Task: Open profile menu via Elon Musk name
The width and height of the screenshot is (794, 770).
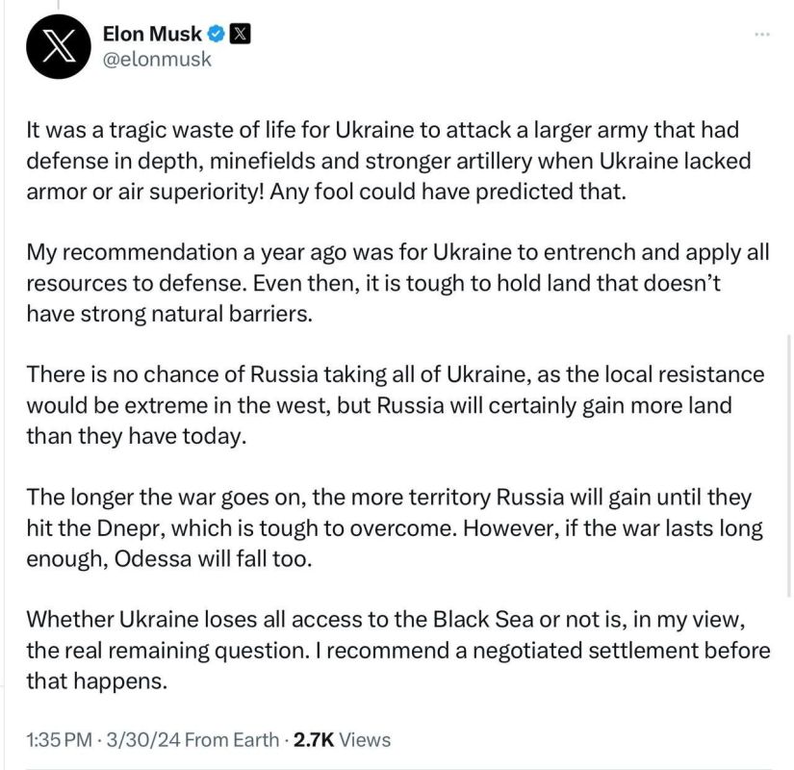Action: [154, 33]
